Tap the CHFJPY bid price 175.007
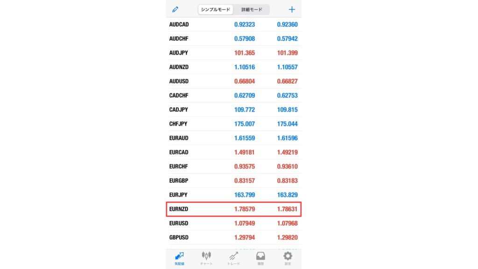478x269 pixels. [x=244, y=124]
